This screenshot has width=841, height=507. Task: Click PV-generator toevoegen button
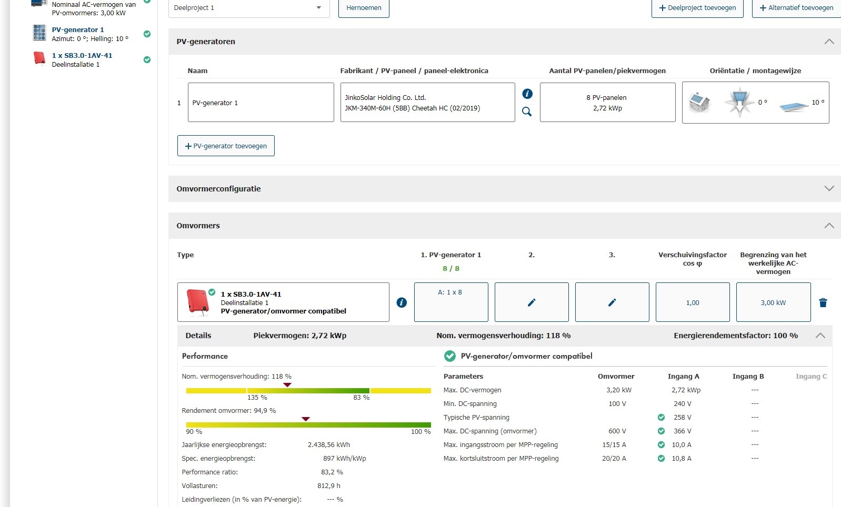tap(226, 146)
